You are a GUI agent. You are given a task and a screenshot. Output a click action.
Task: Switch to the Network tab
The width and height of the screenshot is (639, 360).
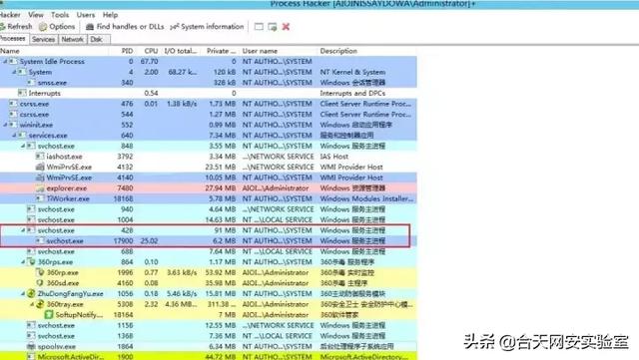72,39
